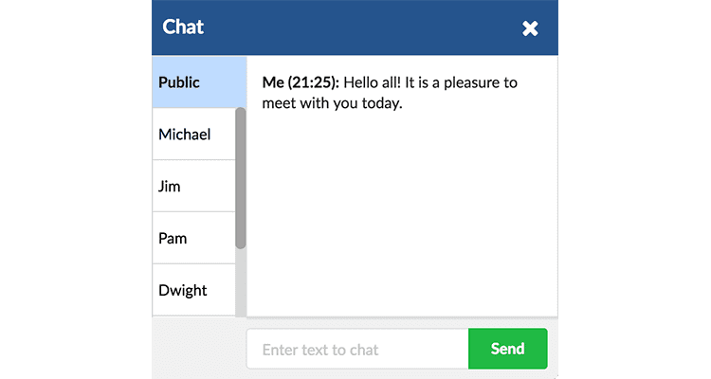Click the blank blue header bar area
This screenshot has height=379, width=711.
pyautogui.click(x=360, y=28)
